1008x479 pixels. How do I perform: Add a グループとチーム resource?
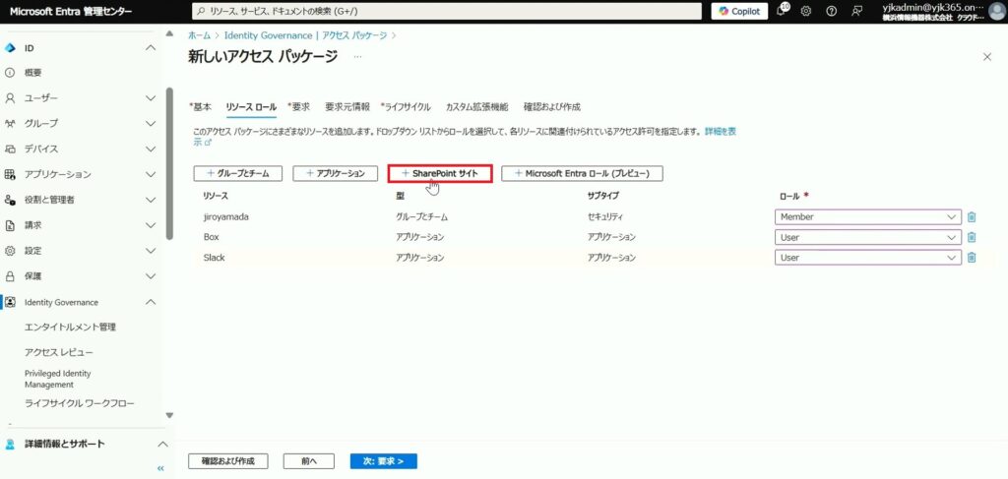238,173
